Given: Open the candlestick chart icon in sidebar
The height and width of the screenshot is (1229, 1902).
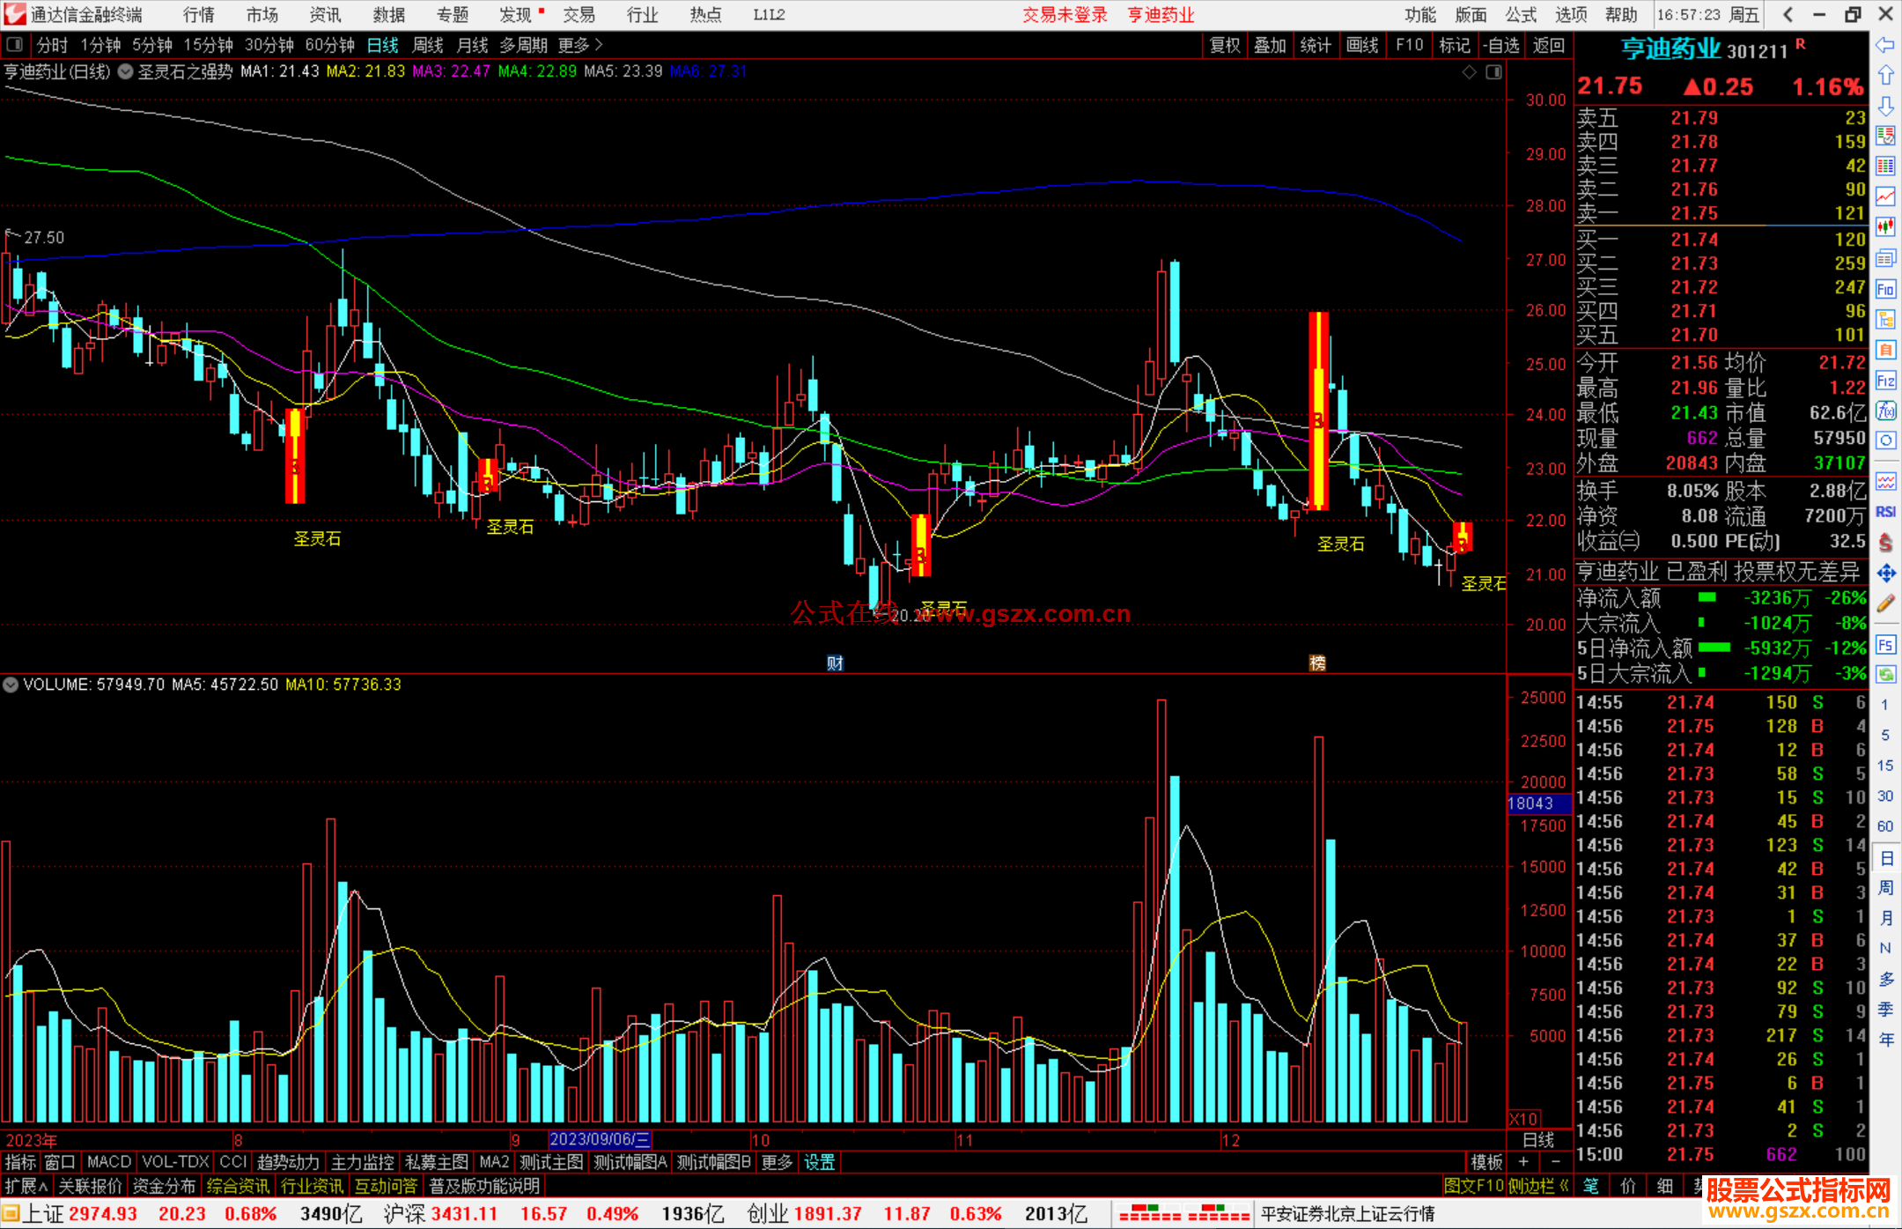Looking at the screenshot, I should tap(1885, 226).
